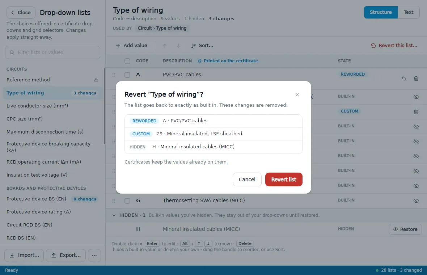Click the STATE column header
The height and width of the screenshot is (275, 427).
[344, 61]
